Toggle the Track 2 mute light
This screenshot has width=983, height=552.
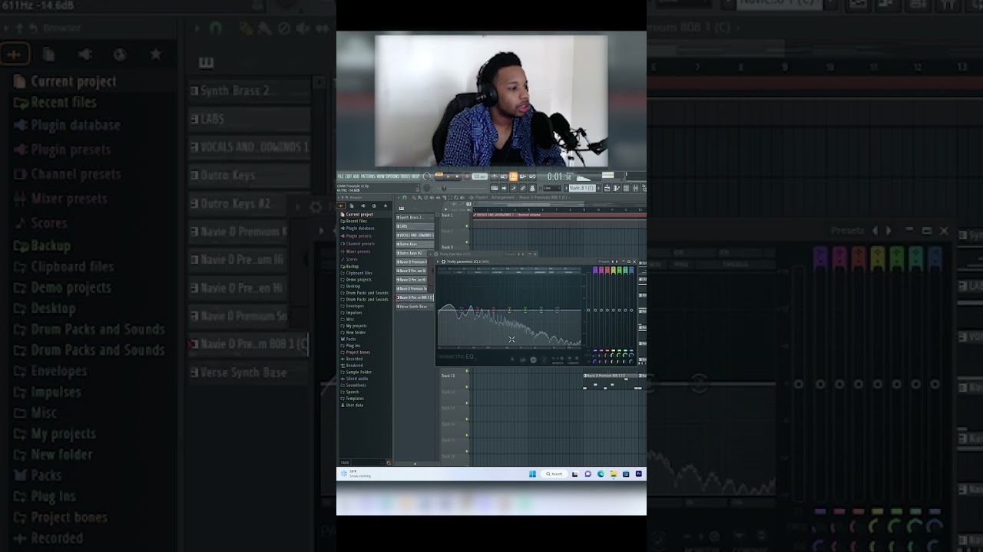point(467,242)
